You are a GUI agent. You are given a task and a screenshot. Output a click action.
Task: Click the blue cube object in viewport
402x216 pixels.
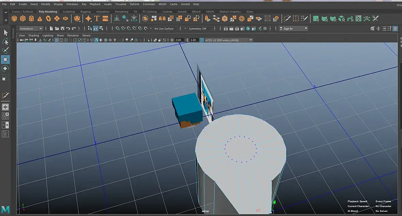187,107
